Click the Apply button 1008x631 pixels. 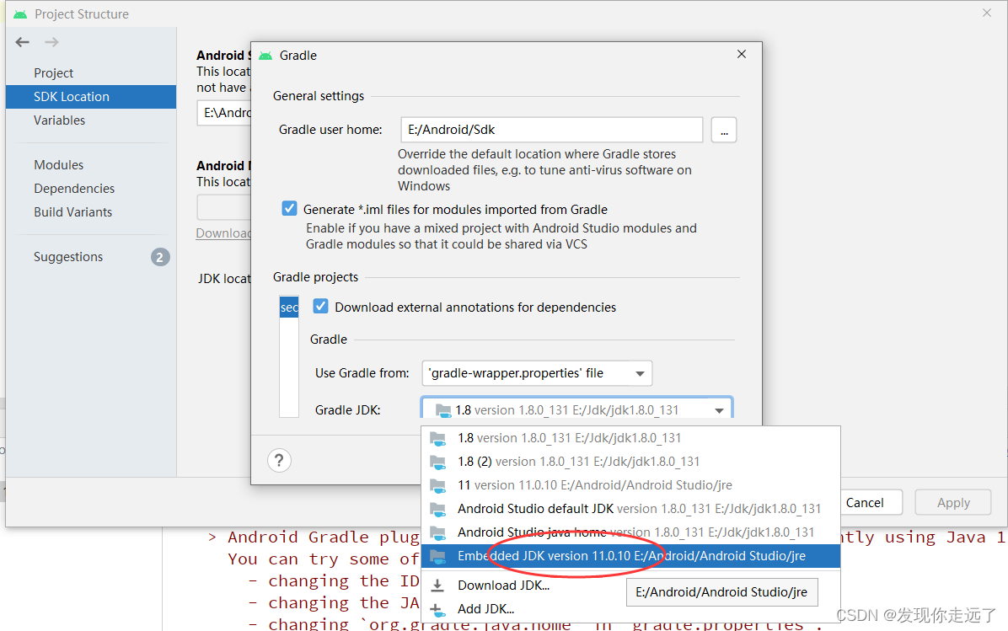[x=952, y=502]
